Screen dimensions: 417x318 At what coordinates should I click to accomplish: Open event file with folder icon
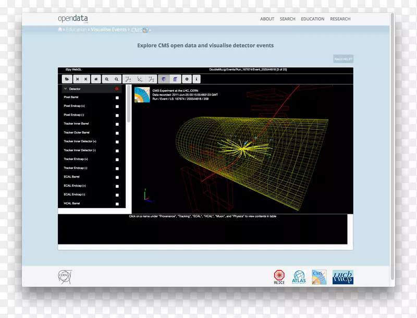click(x=67, y=79)
